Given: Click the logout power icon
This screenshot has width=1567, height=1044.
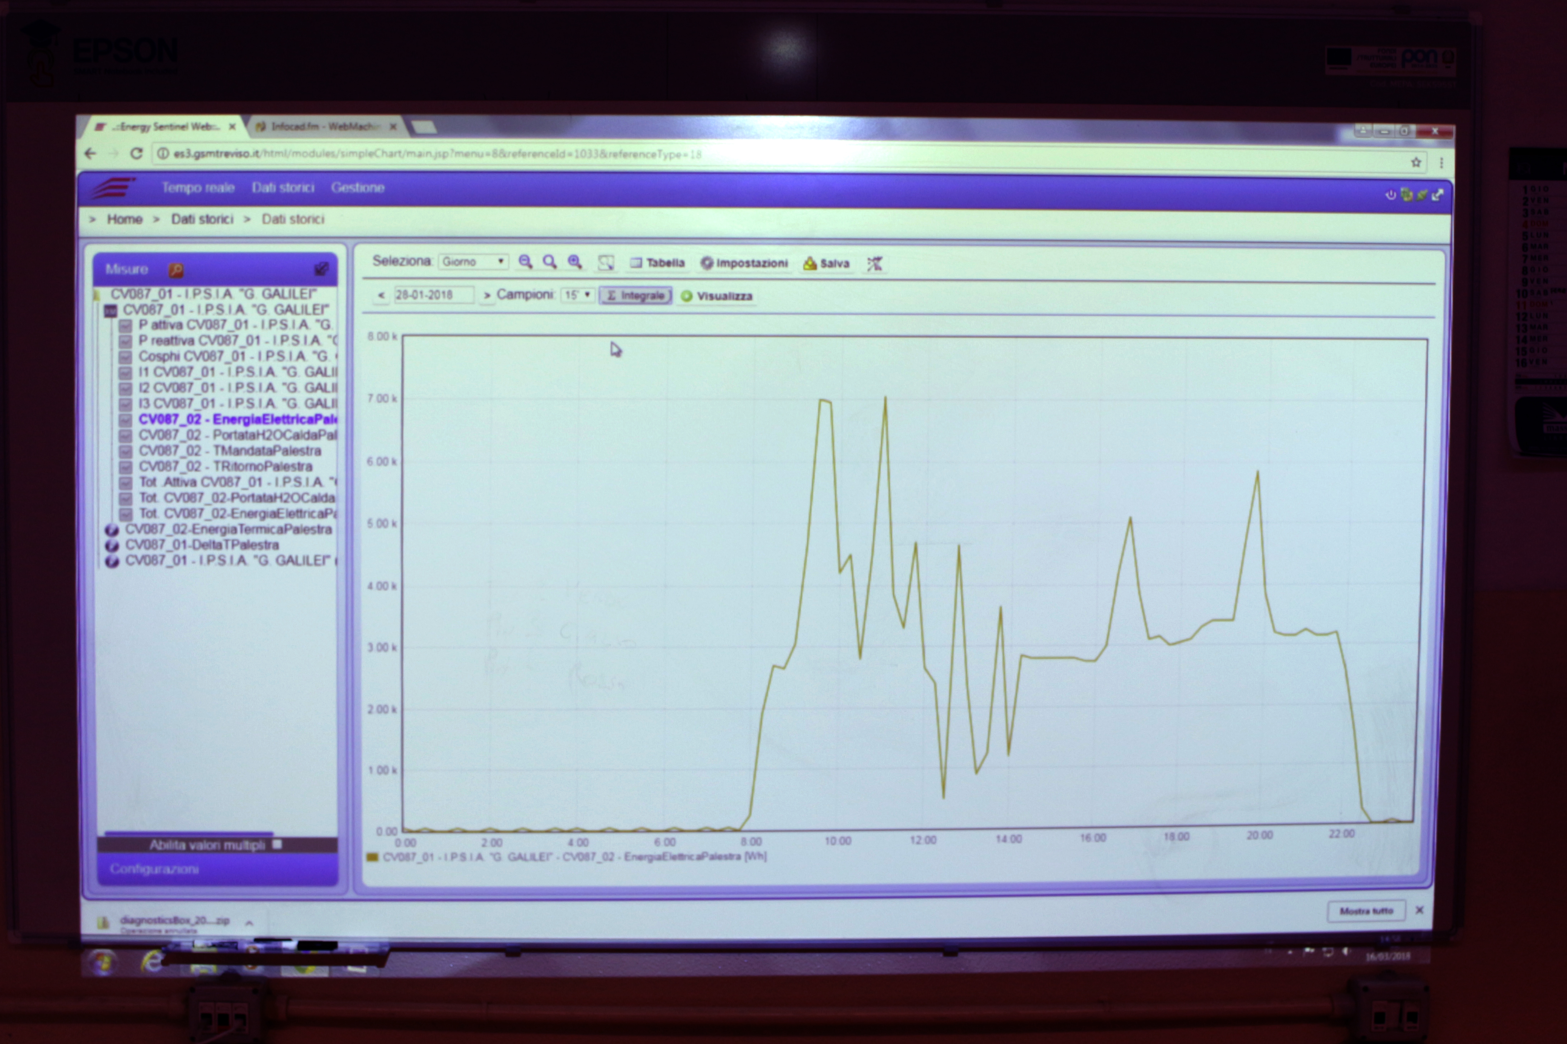Looking at the screenshot, I should pyautogui.click(x=1390, y=195).
